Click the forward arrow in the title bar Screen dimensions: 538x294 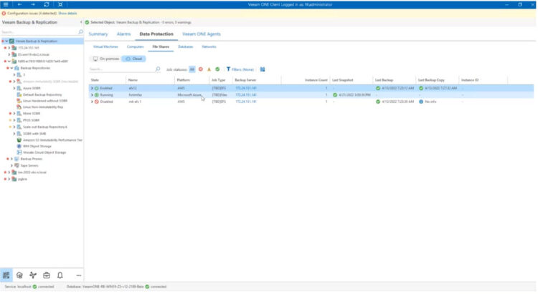point(33,4)
